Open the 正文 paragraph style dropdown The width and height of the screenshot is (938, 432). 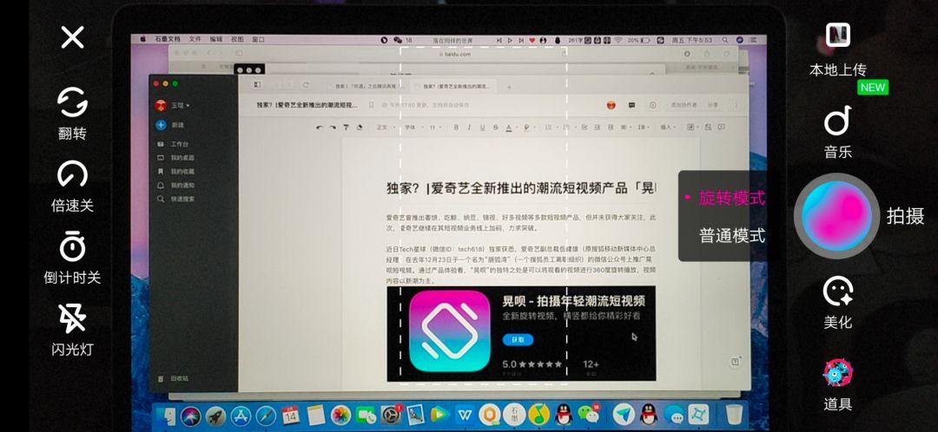pyautogui.click(x=385, y=128)
